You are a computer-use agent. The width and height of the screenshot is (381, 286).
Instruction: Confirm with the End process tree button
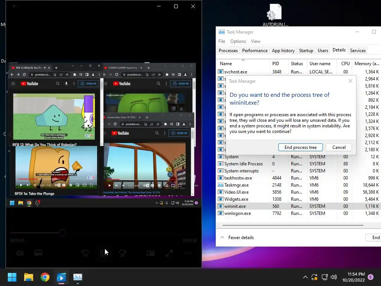[x=301, y=147]
